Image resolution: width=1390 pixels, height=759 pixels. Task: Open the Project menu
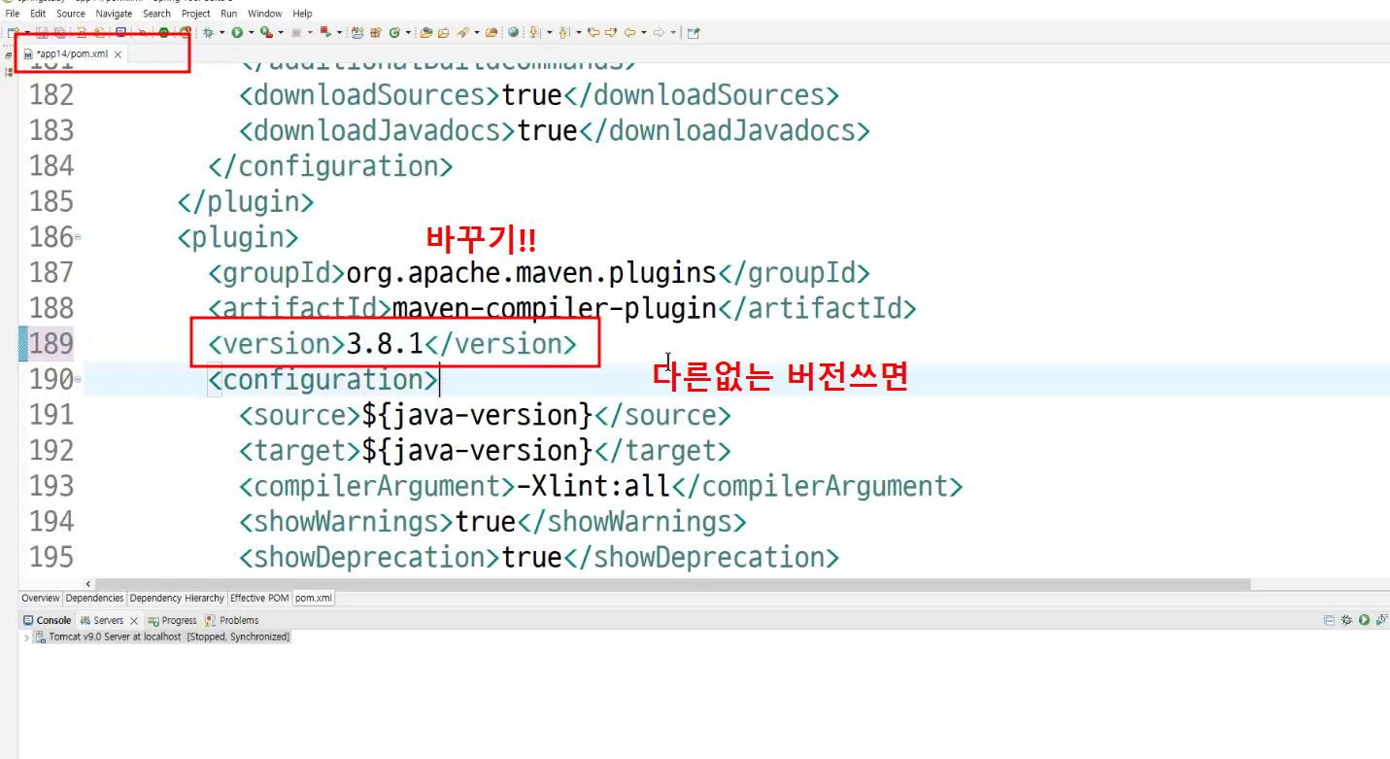[196, 14]
